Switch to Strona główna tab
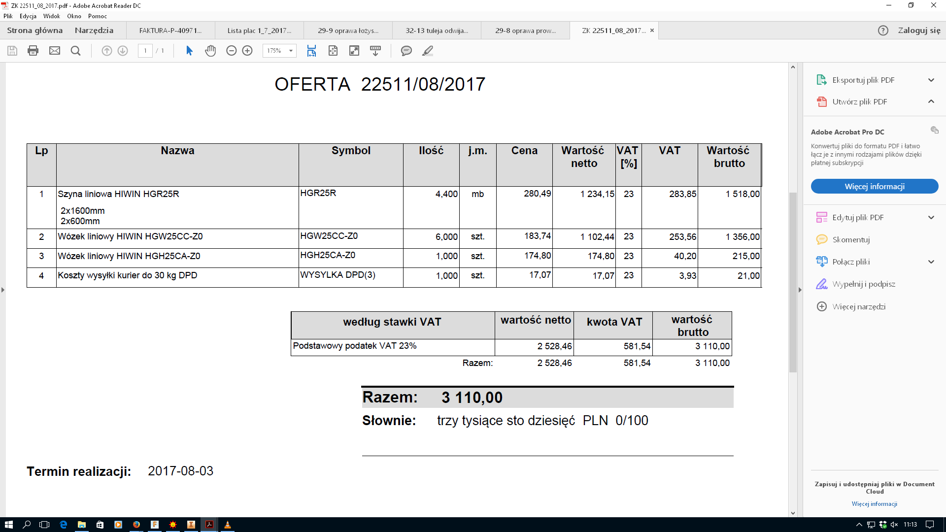The width and height of the screenshot is (946, 532). point(35,31)
